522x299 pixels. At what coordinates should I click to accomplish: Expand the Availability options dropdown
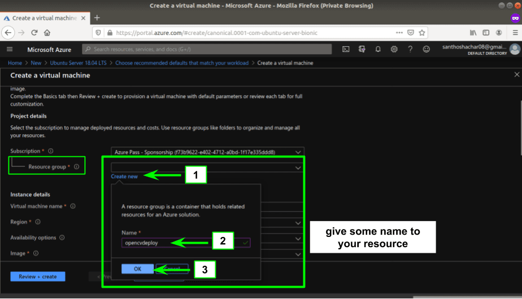(x=298, y=239)
